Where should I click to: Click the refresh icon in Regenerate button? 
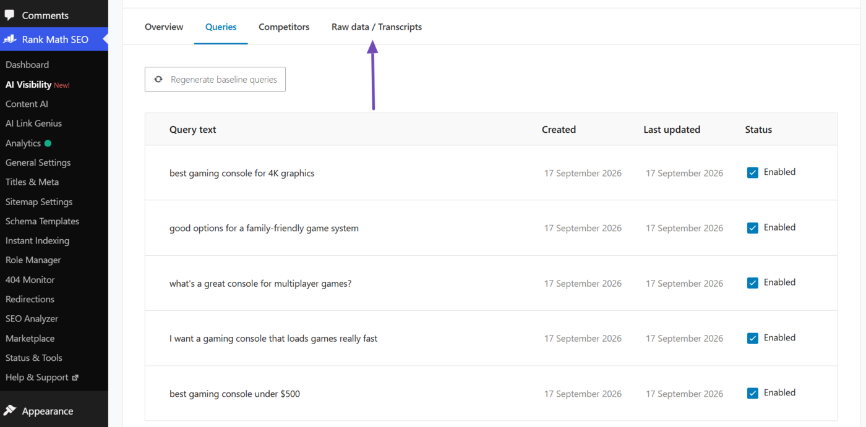158,79
